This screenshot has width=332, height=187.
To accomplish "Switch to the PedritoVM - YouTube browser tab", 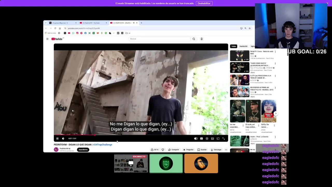I will coord(93,23).
